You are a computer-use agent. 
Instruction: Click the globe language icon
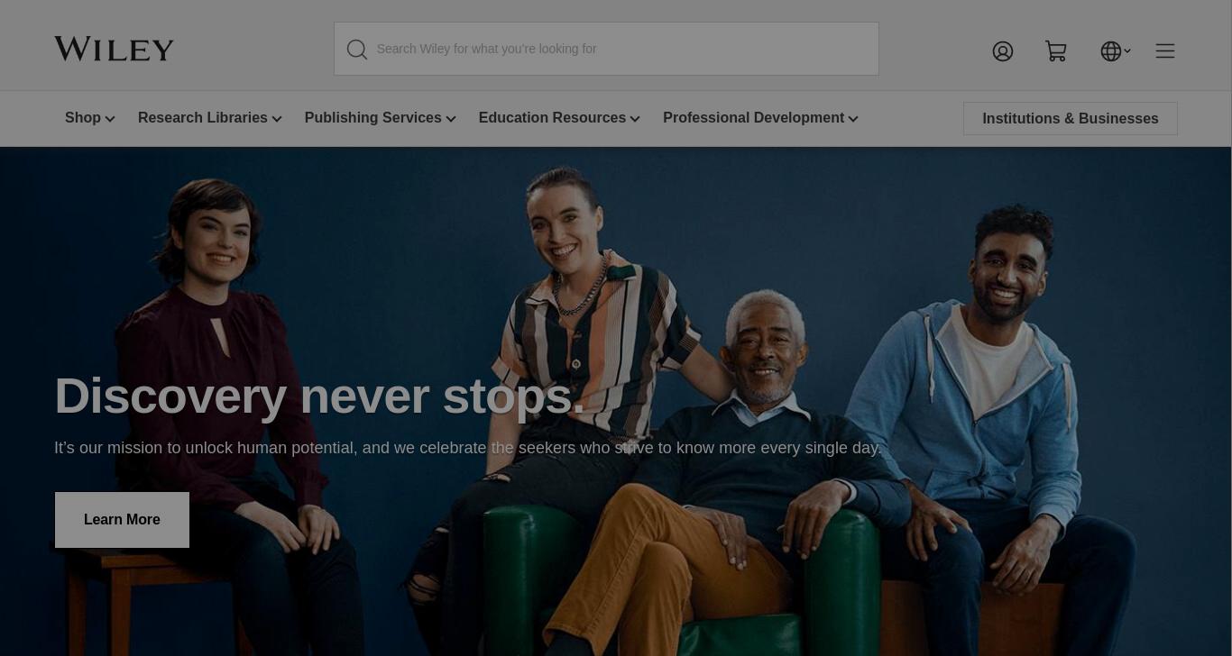(1110, 51)
